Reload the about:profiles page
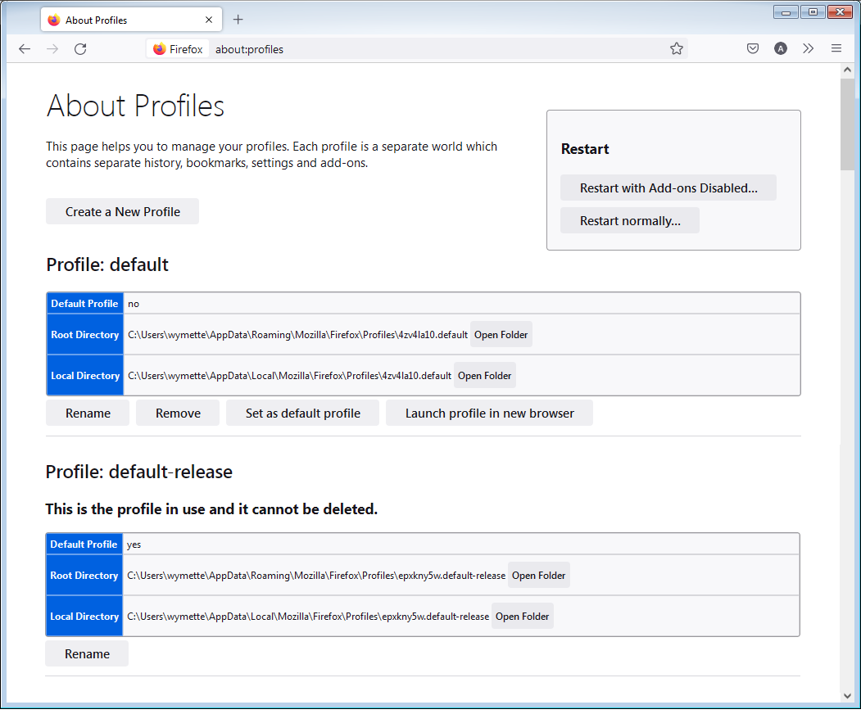 tap(81, 49)
